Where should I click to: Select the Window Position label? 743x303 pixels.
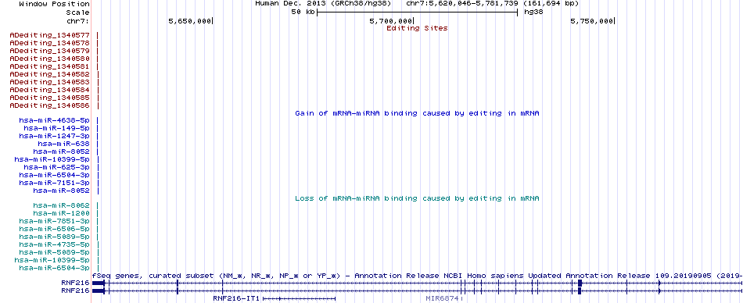coord(55,4)
